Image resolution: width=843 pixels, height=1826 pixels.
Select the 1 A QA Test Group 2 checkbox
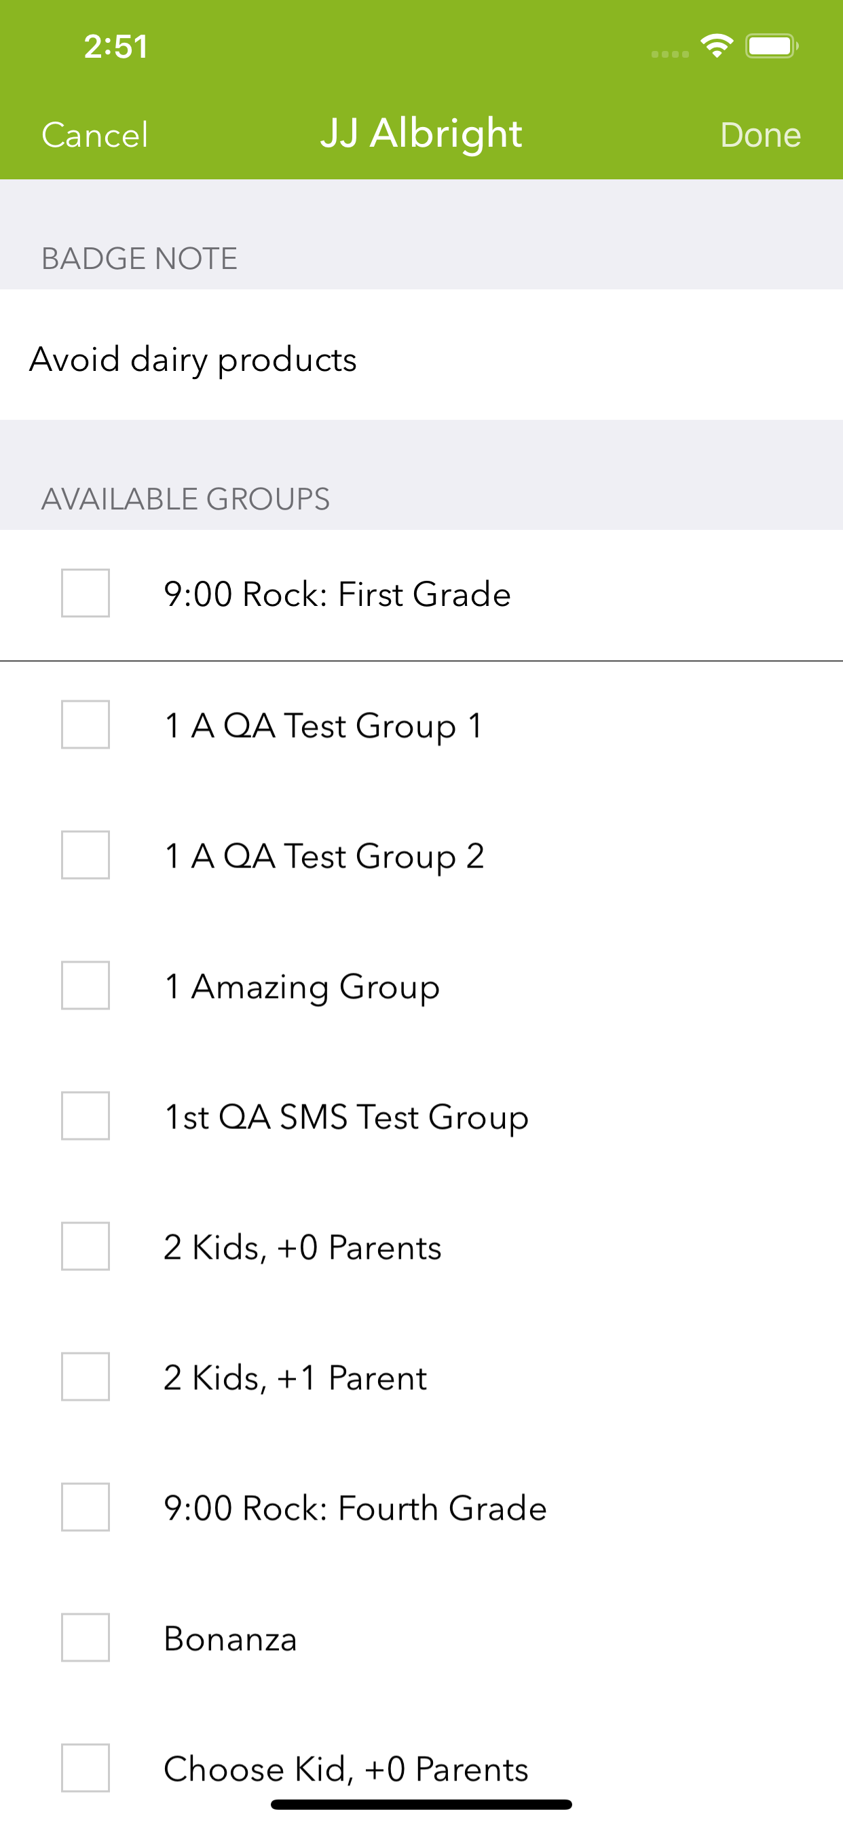coord(85,855)
